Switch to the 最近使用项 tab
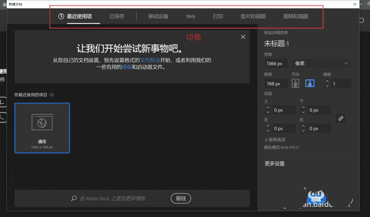370x217 pixels. (79, 16)
